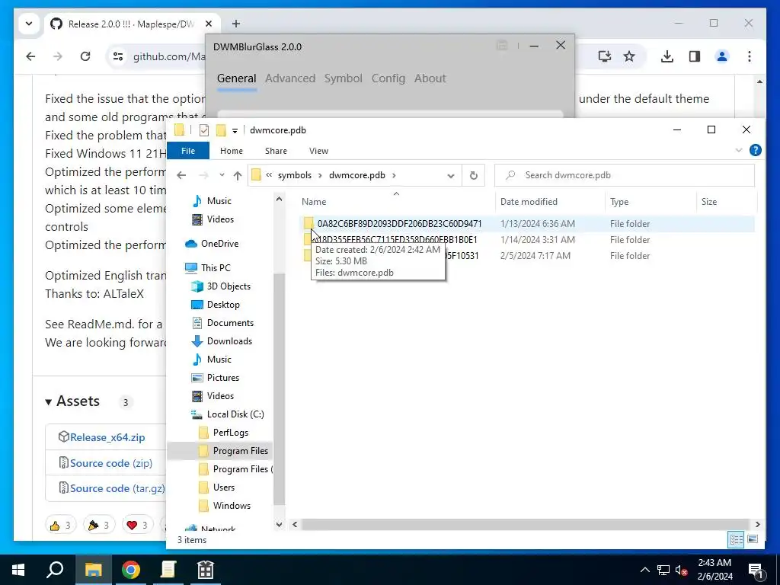Screen dimensions: 780x585
Task: Sort files by the Name column
Action: [x=314, y=201]
